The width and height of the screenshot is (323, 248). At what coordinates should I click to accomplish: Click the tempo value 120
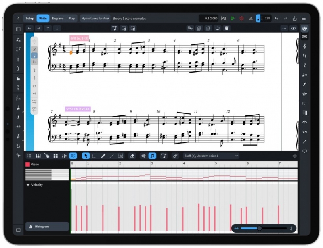267,18
